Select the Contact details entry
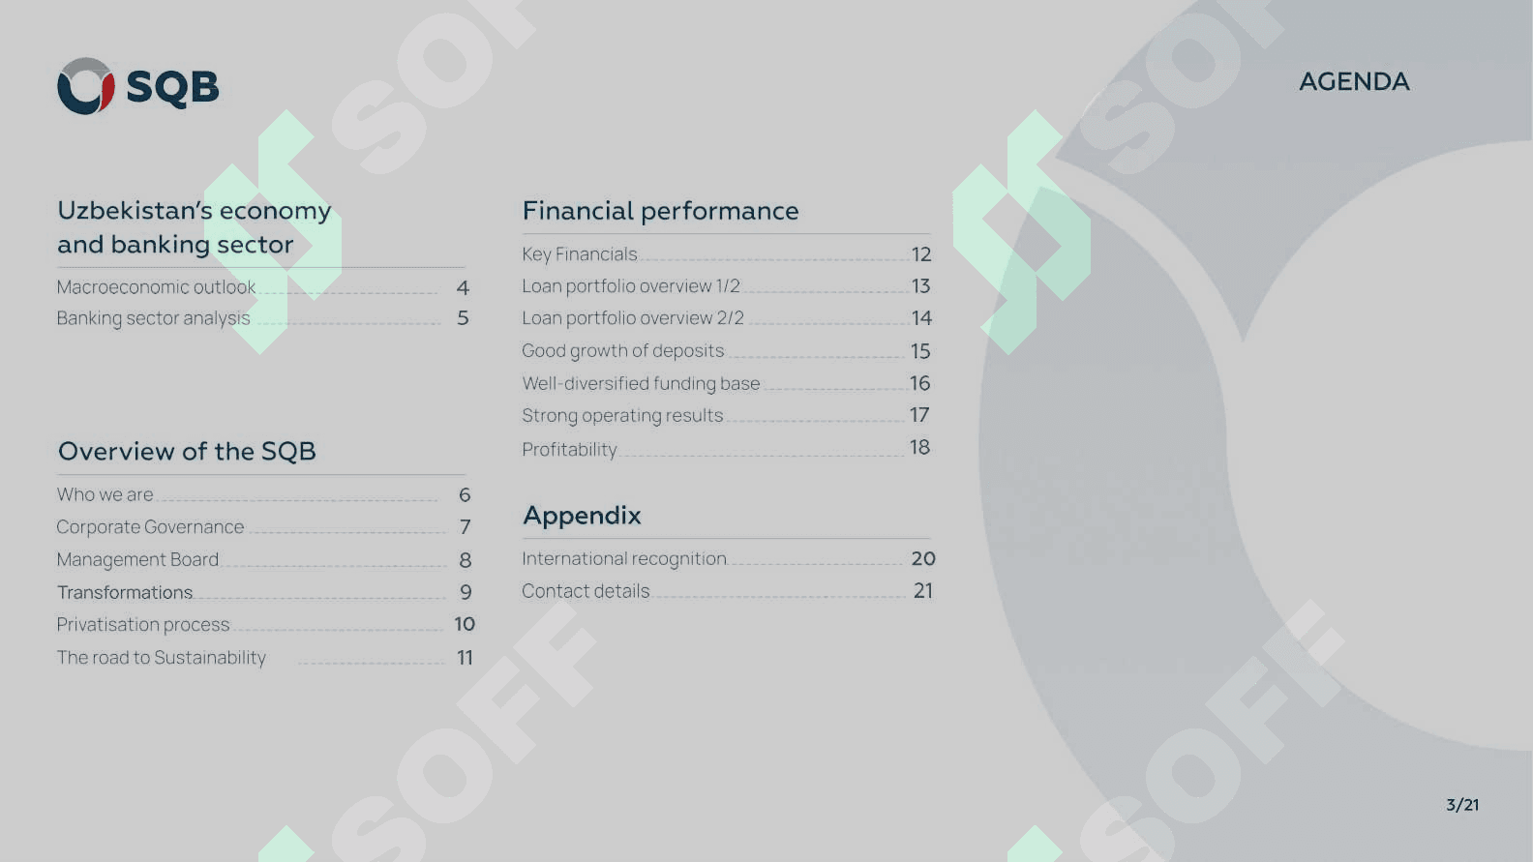 (x=586, y=591)
